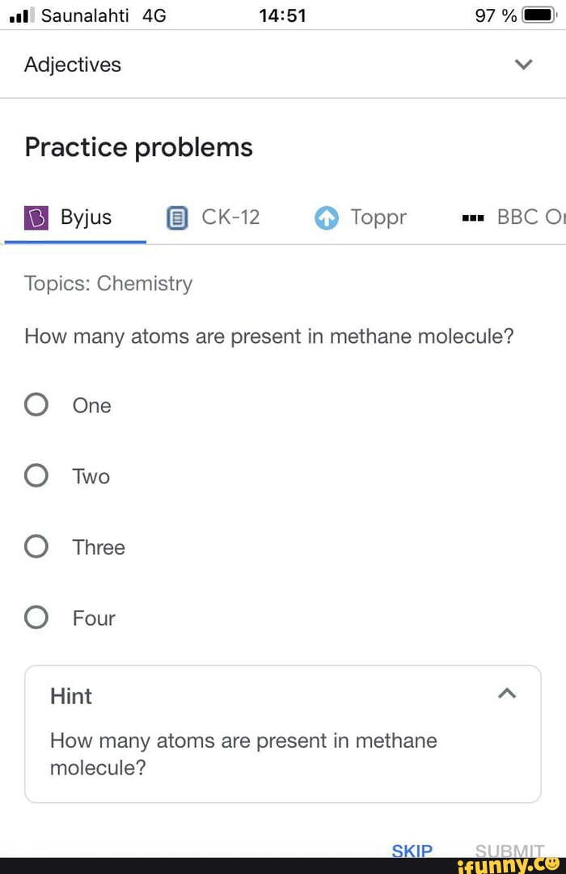Open the CK-12 tab
This screenshot has width=566, height=874.
point(212,217)
